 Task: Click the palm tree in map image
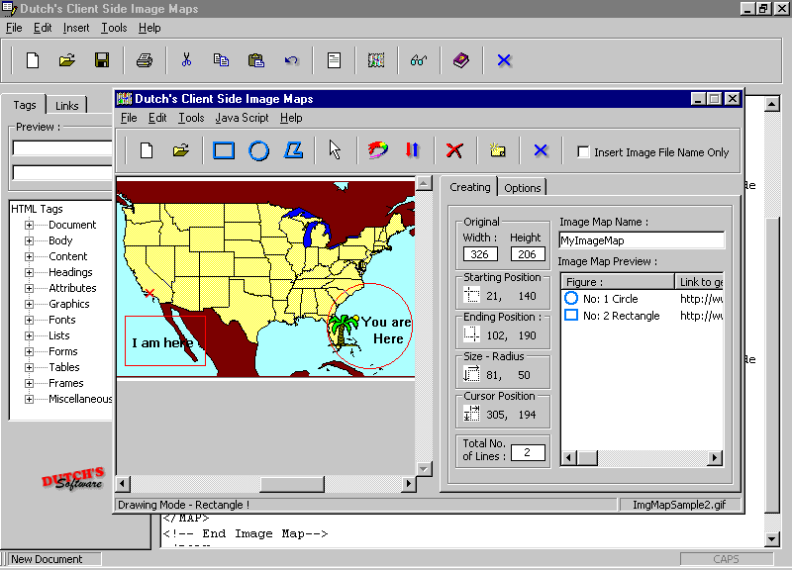[343, 330]
